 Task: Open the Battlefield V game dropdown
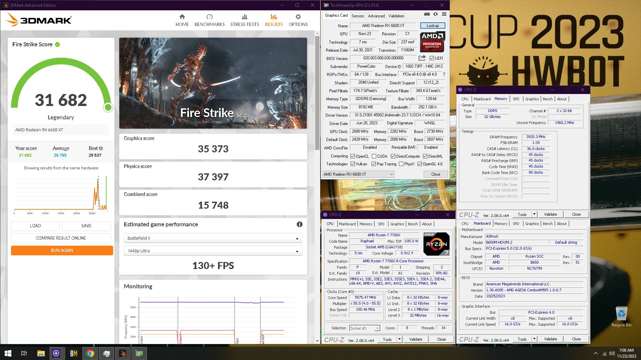click(x=213, y=238)
